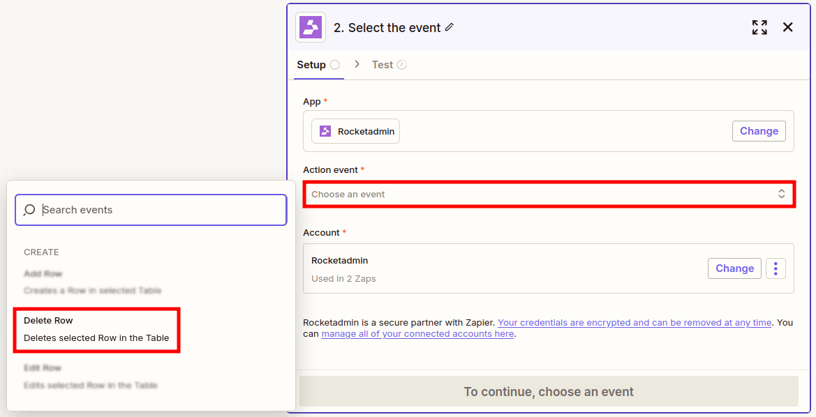816x417 pixels.
Task: Click the Used in 2 Zaps text
Action: pyautogui.click(x=343, y=279)
